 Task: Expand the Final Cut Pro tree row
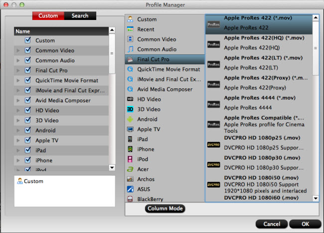(18, 70)
